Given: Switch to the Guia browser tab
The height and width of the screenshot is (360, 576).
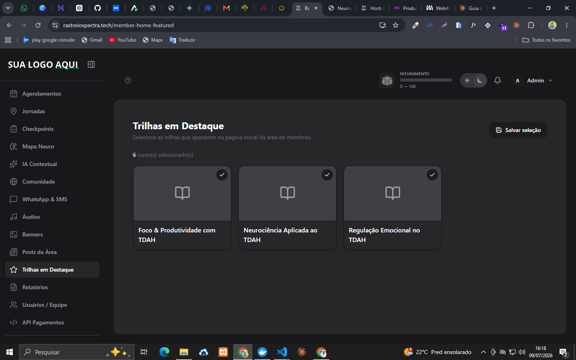Looking at the screenshot, I should [x=471, y=8].
